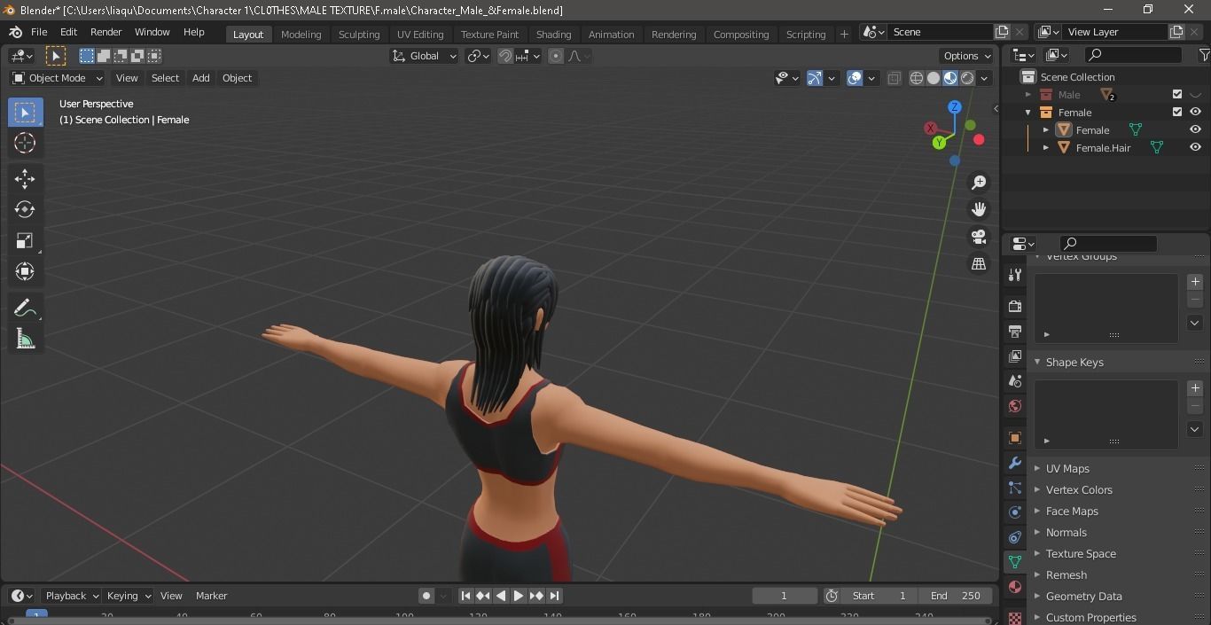Toggle snapping magnet icon
The height and width of the screenshot is (625, 1211).
tap(505, 56)
